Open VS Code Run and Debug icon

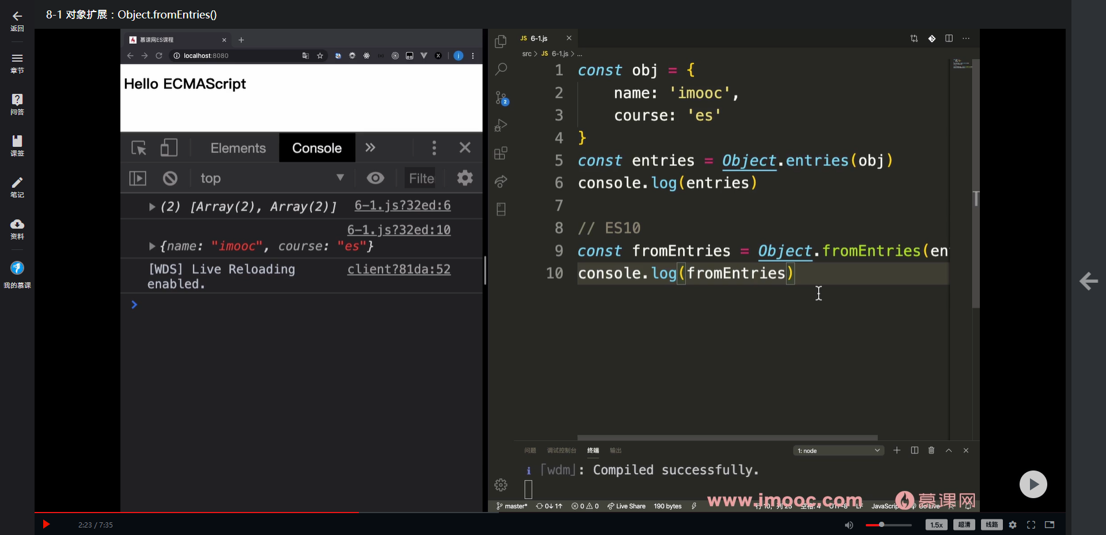click(x=501, y=126)
